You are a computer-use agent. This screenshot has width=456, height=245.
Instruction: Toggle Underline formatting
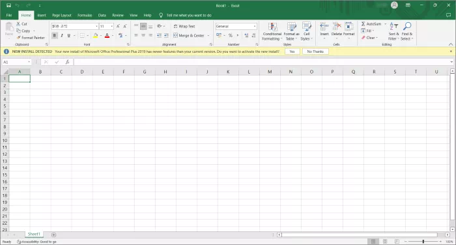[68, 35]
